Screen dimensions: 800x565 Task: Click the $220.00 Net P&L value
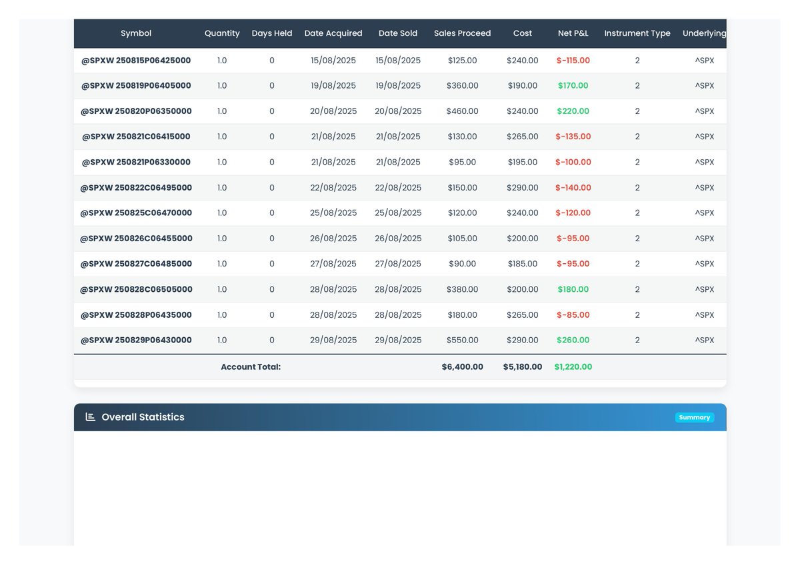pyautogui.click(x=573, y=111)
